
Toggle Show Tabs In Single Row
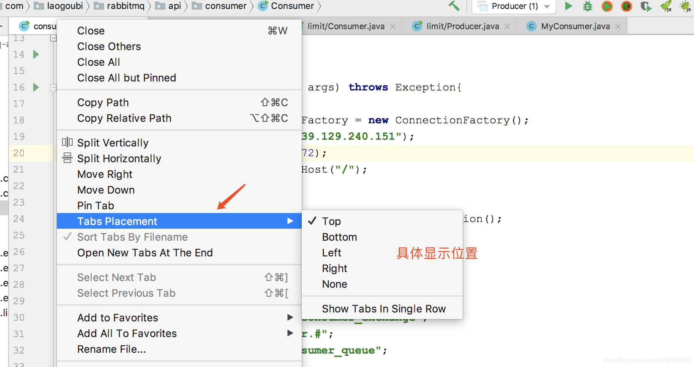pyautogui.click(x=382, y=309)
